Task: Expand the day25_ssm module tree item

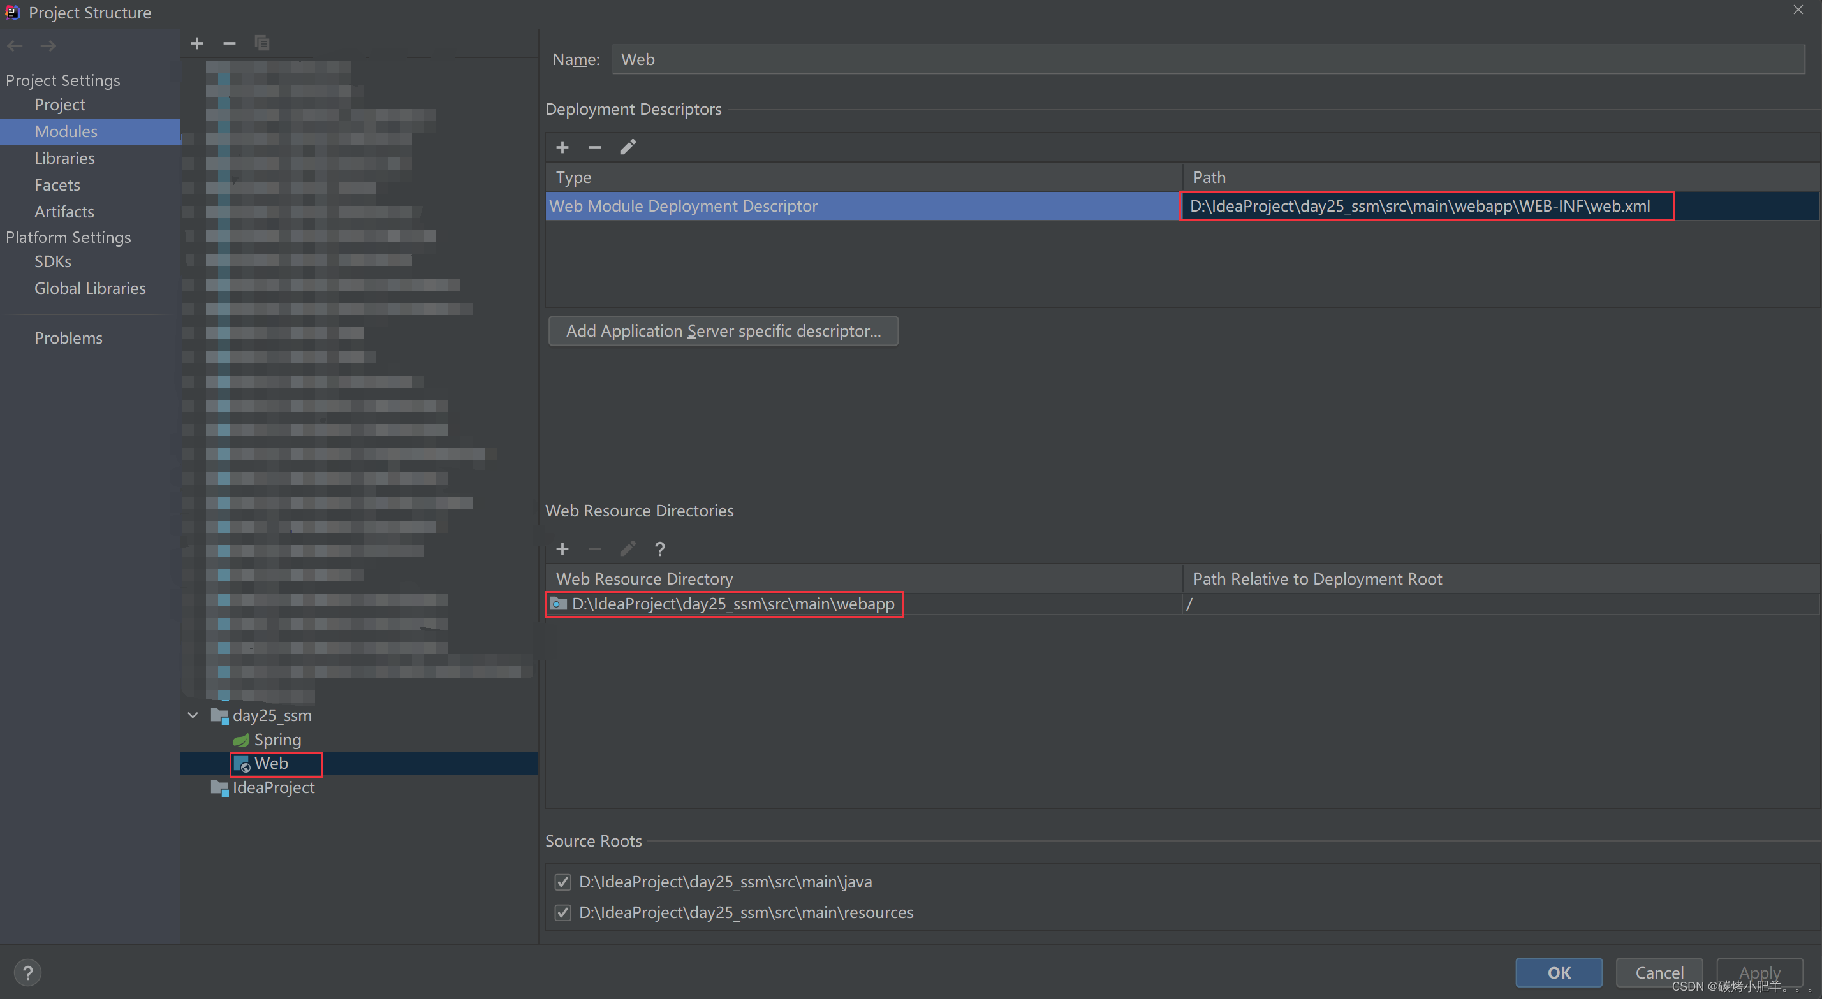Action: pyautogui.click(x=192, y=715)
